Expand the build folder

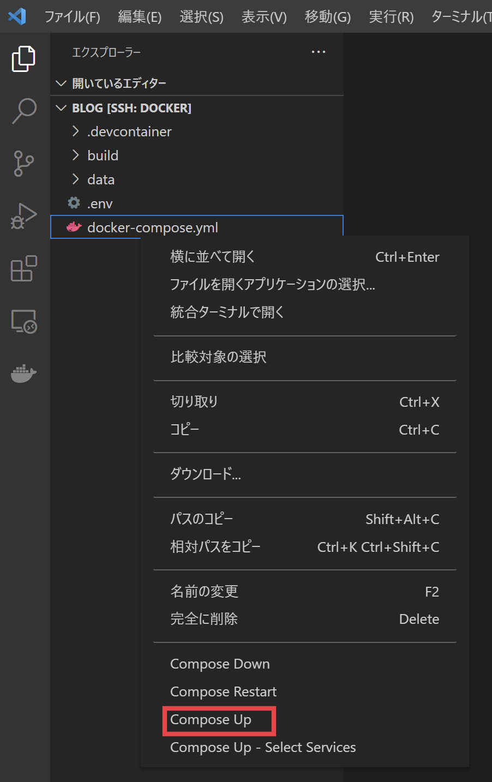point(76,155)
